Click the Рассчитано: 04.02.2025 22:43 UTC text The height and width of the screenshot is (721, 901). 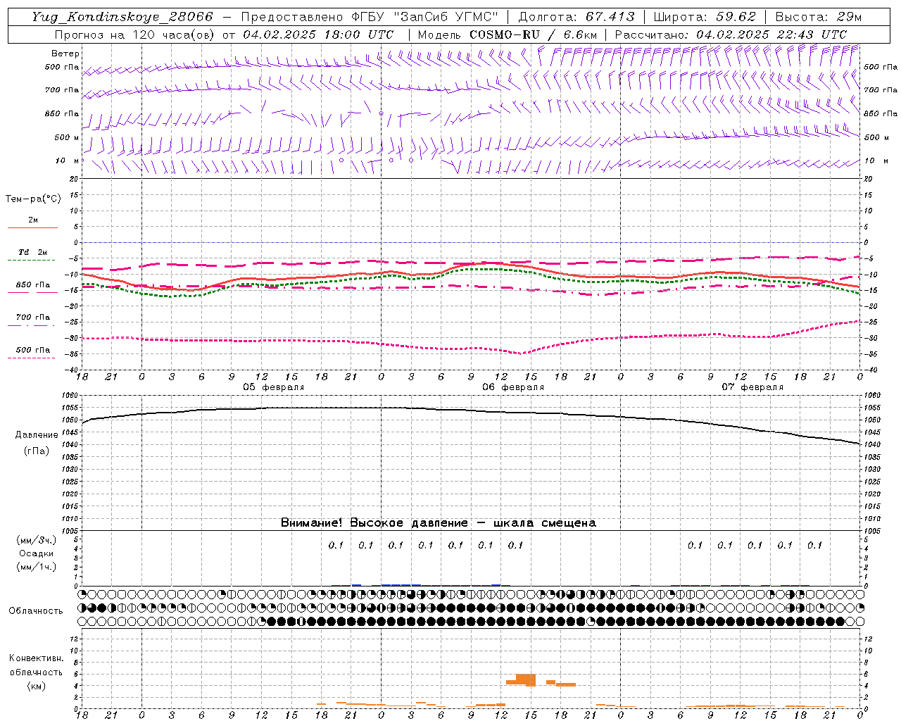click(731, 35)
